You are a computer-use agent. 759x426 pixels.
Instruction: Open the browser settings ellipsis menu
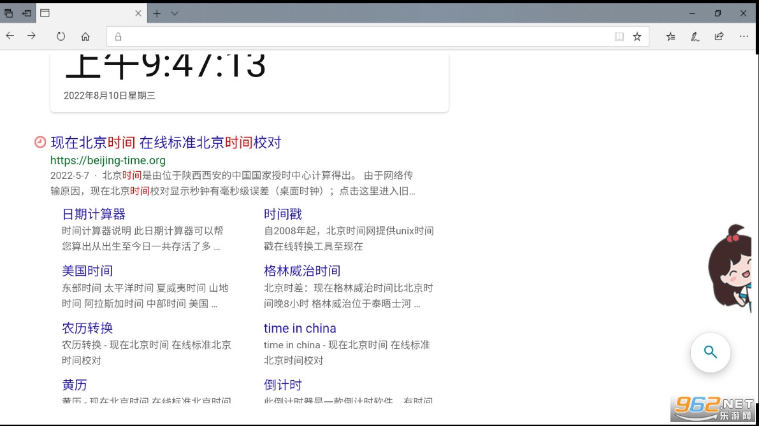pyautogui.click(x=744, y=36)
